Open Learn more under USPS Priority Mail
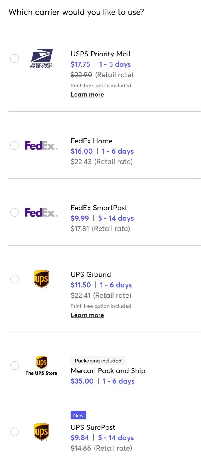The width and height of the screenshot is (201, 456). pyautogui.click(x=87, y=95)
